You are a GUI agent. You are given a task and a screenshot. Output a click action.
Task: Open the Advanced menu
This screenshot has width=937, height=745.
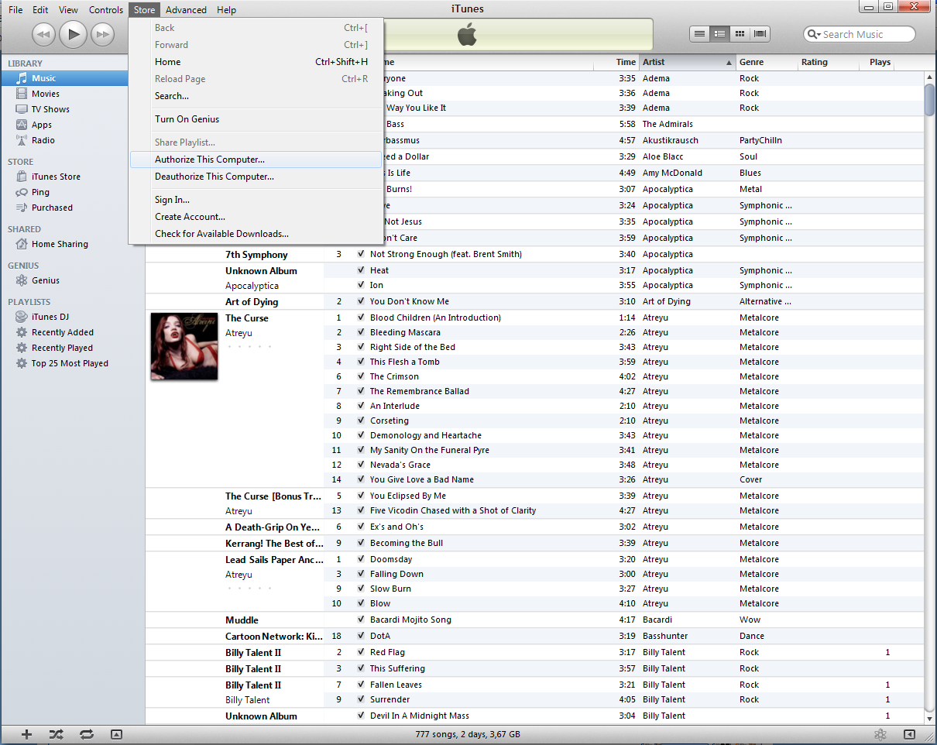[x=186, y=10]
